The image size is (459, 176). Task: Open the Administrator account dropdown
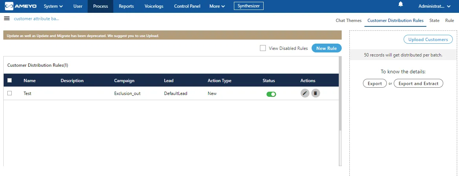[x=434, y=6]
